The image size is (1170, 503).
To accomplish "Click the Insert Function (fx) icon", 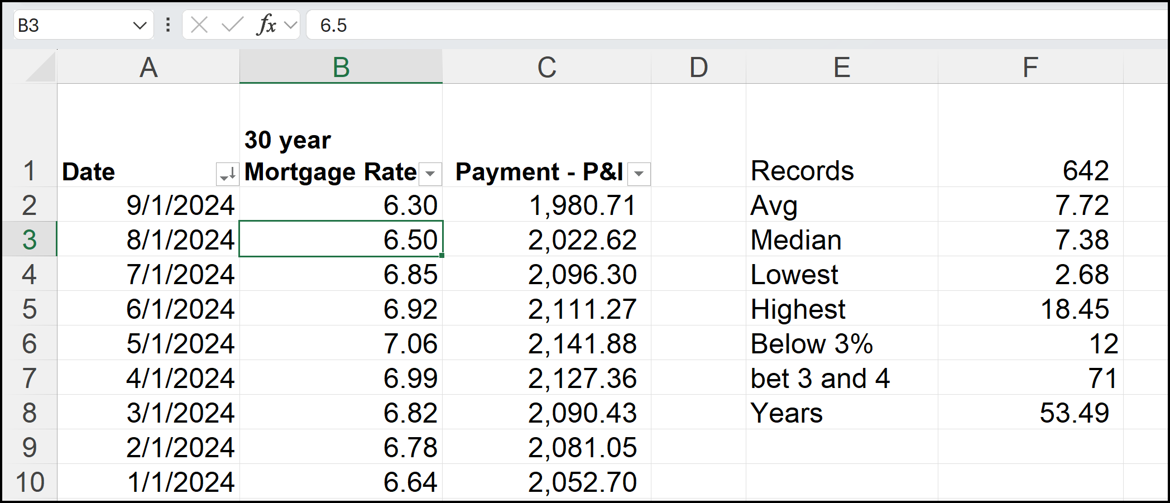I will 267,24.
